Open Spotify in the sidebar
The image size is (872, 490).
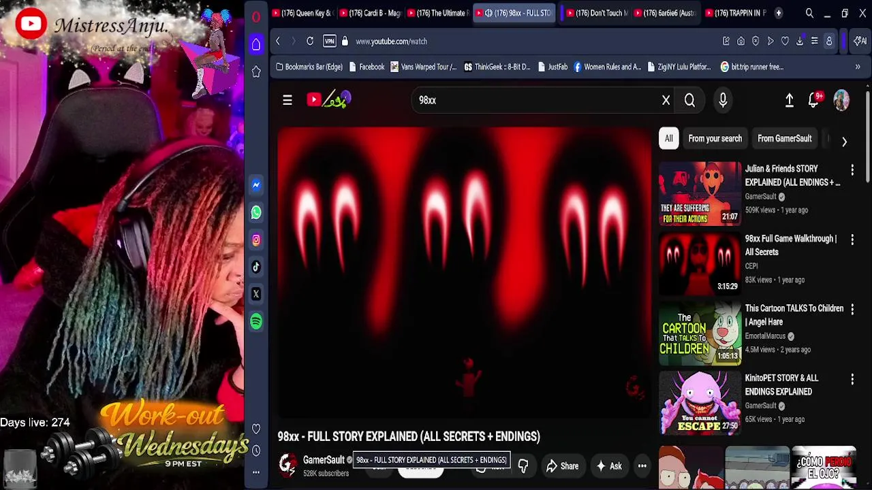pos(256,321)
